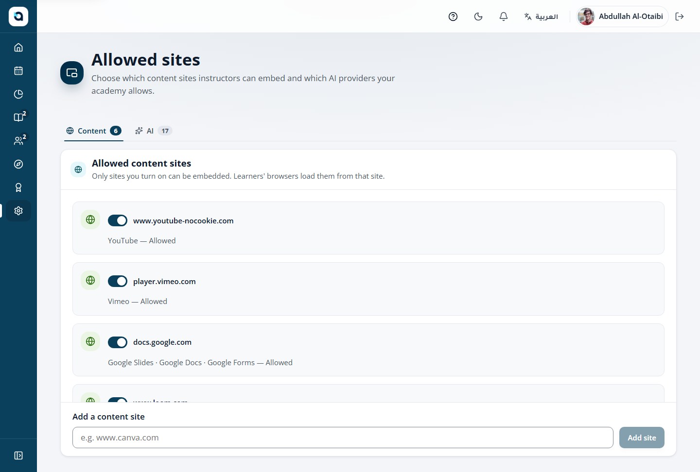The height and width of the screenshot is (472, 700).
Task: Click the Allowed sites header icon
Action: pyautogui.click(x=72, y=73)
